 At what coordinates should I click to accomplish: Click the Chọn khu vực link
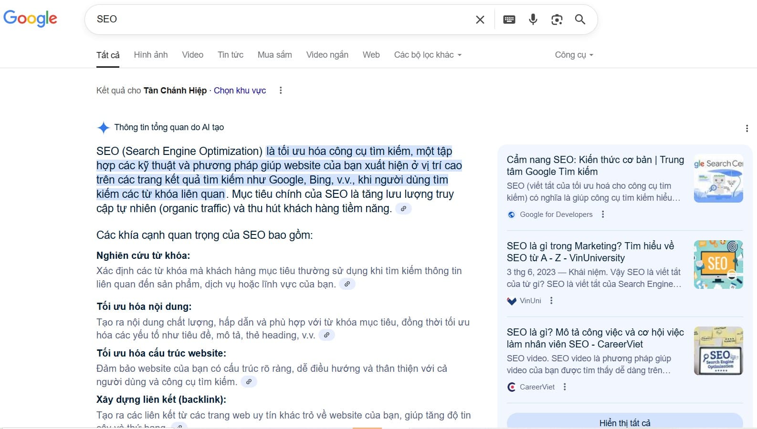click(x=240, y=91)
